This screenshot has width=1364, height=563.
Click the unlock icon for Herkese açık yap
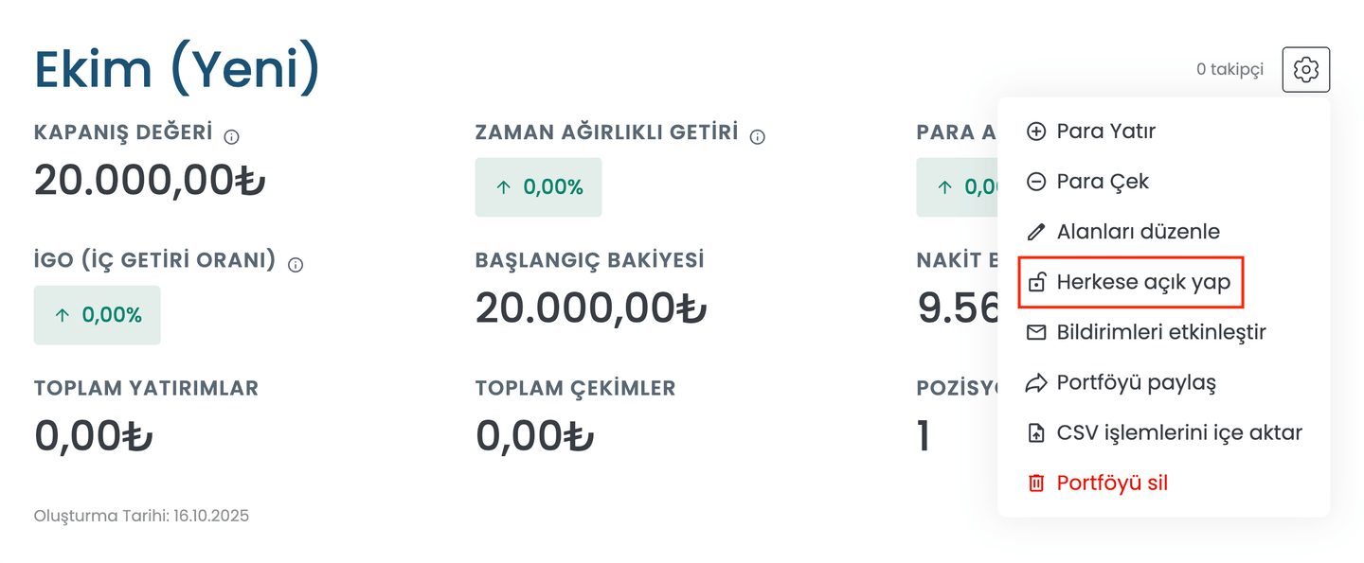1036,282
